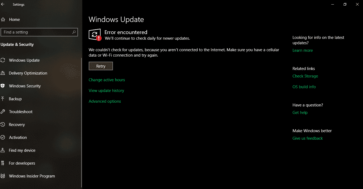
Task: Click the Learn more link
Action: click(x=302, y=50)
